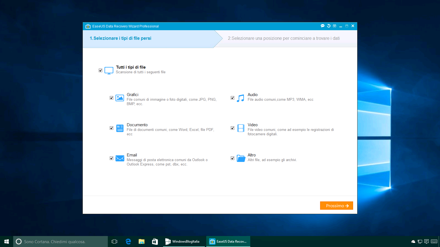Click the scan history clock icon
The image size is (440, 247).
[x=329, y=26]
